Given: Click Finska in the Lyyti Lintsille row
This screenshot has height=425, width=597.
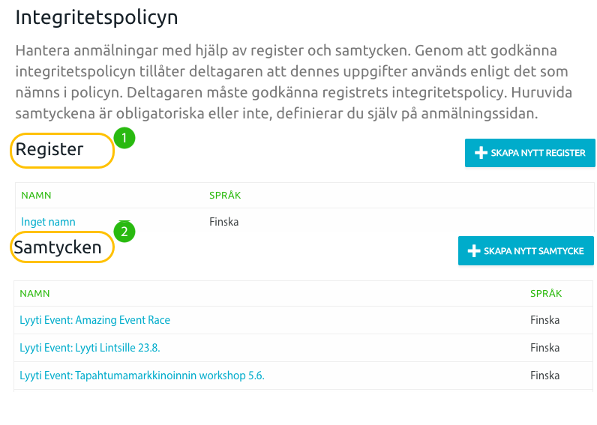Looking at the screenshot, I should (x=544, y=348).
